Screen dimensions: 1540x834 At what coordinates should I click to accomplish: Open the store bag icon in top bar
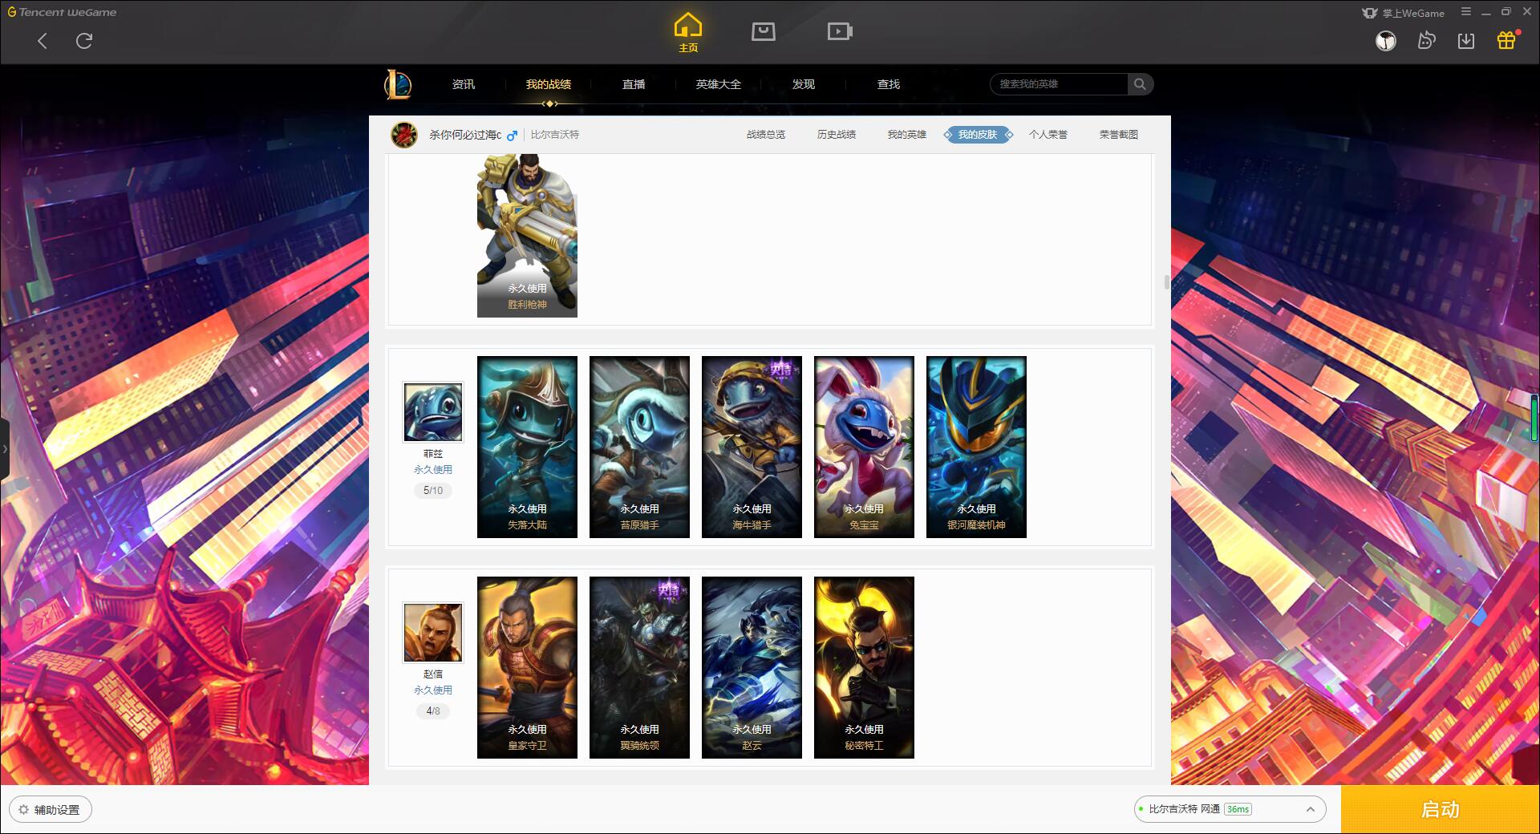(764, 31)
